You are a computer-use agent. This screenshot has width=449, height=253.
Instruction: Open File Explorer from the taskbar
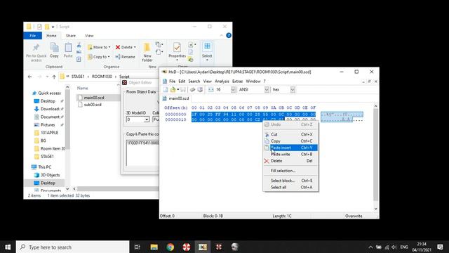154,247
